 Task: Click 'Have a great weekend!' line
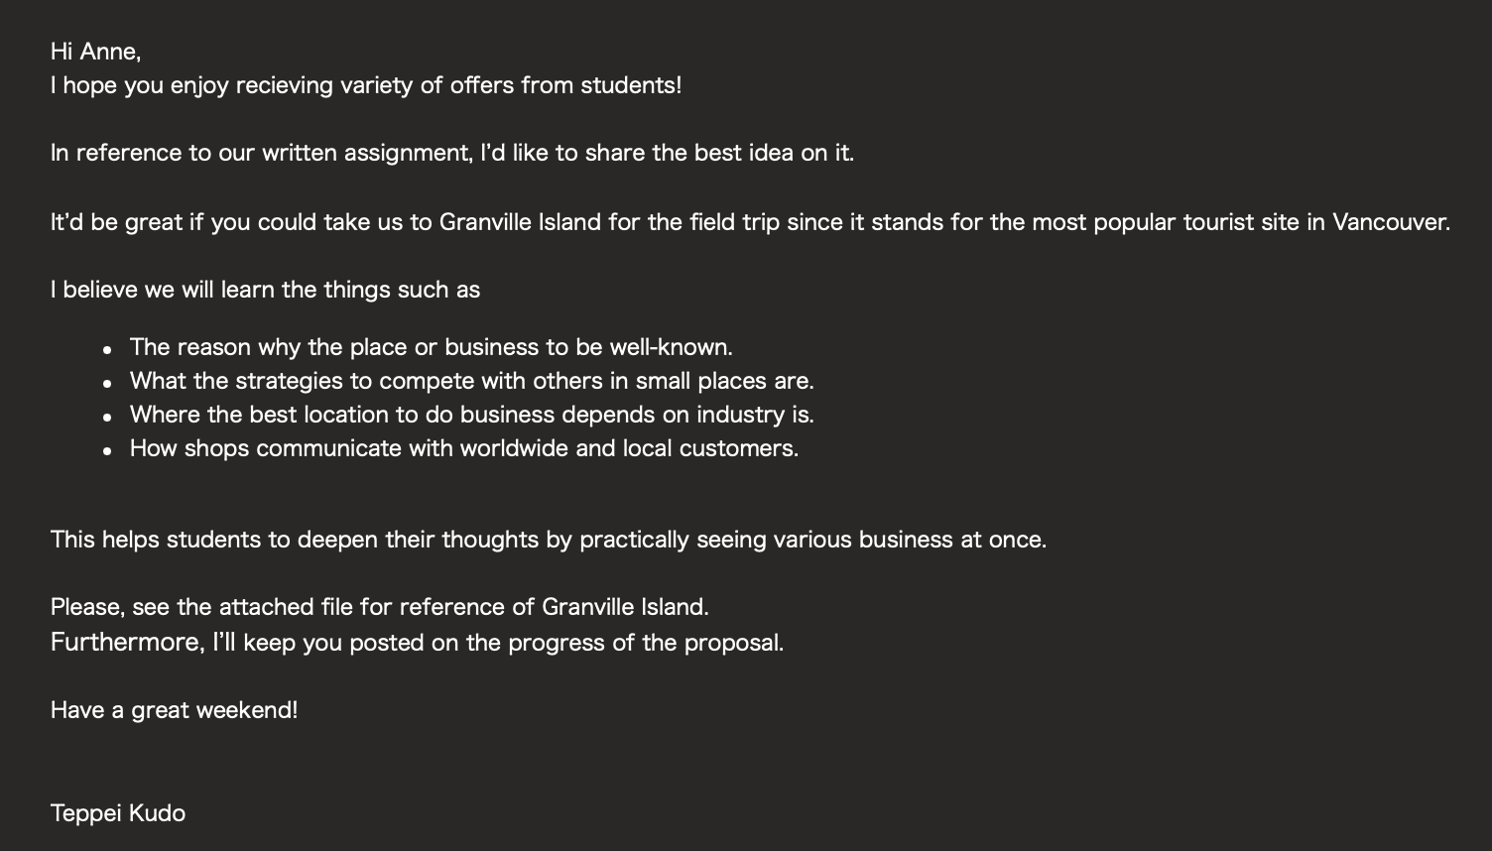pos(174,710)
